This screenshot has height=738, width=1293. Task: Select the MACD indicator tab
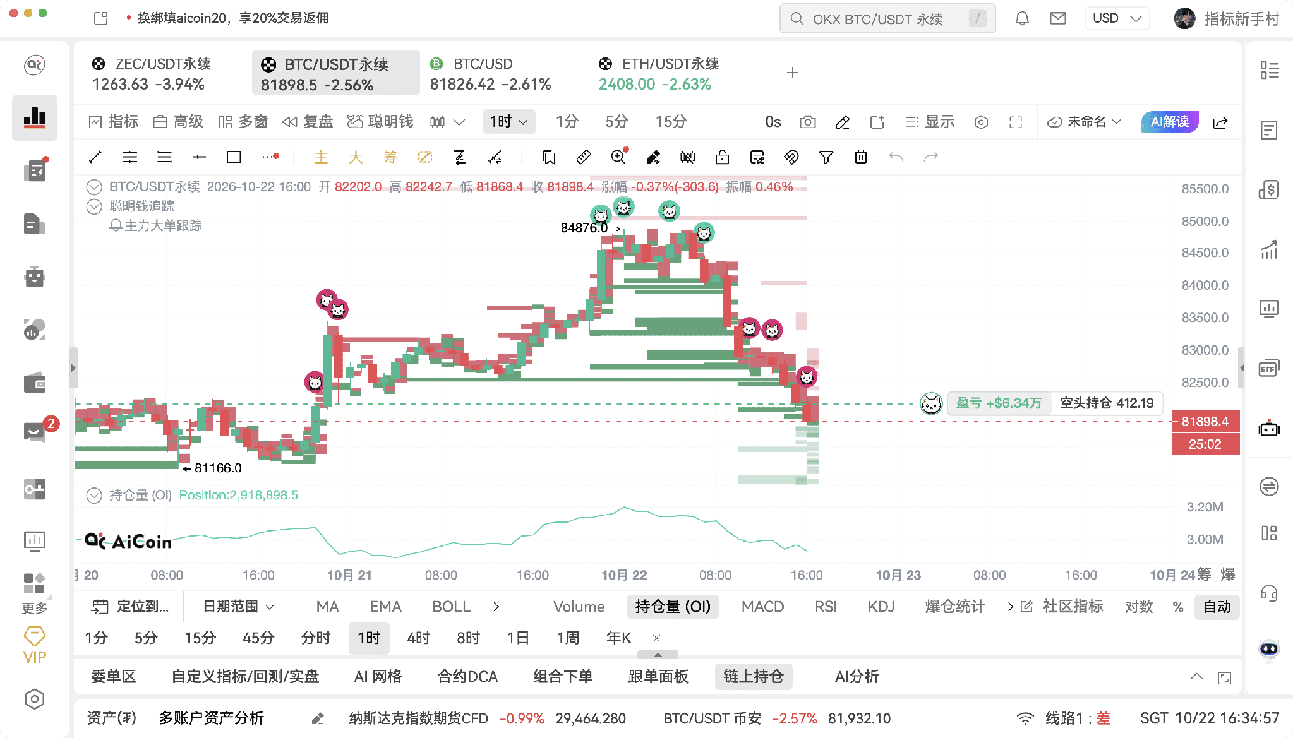[x=762, y=607]
